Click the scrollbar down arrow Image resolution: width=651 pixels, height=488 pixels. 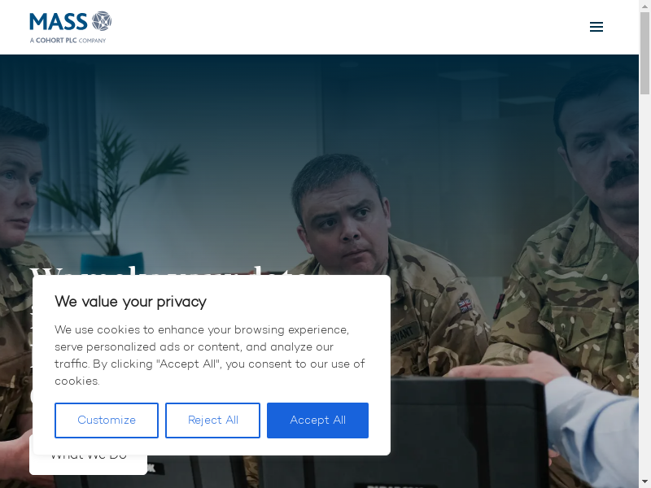pos(644,482)
